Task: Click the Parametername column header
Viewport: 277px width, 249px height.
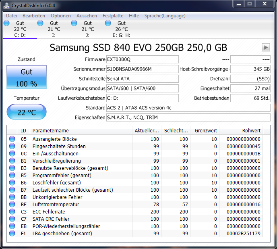Action: pos(81,130)
